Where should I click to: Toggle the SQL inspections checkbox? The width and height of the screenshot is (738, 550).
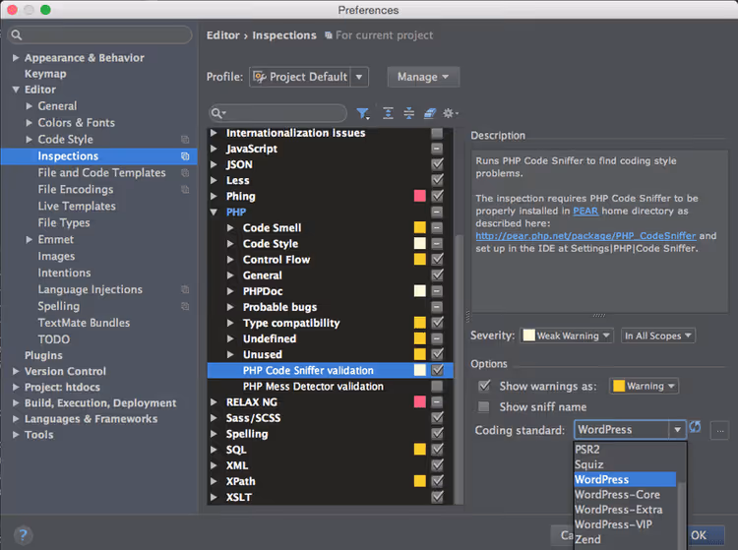coord(437,450)
